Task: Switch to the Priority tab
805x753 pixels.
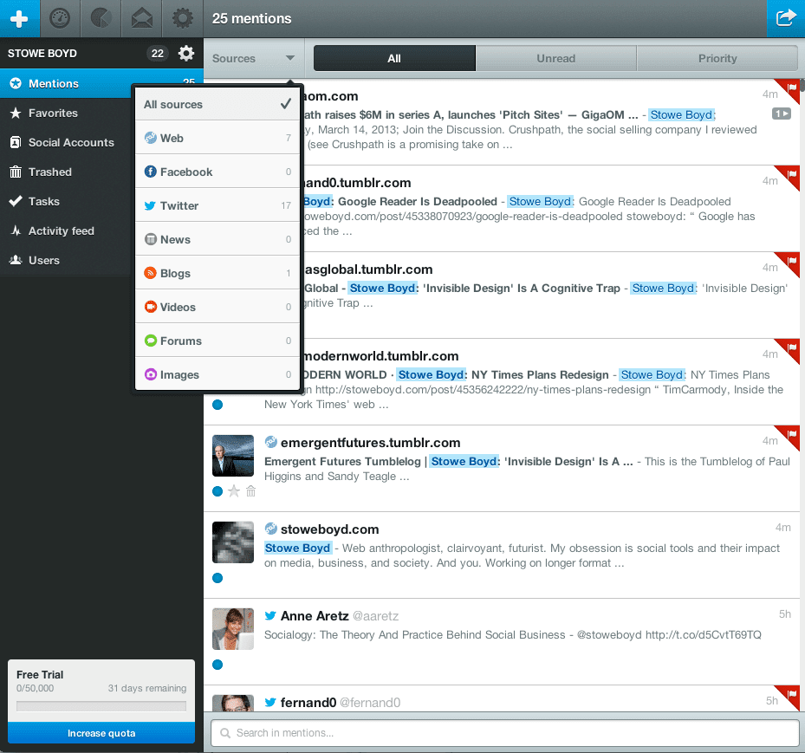Action: 717,59
